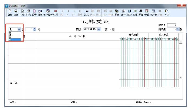Open 明细 detail ledger binoculars icon
Viewport: 191px width, 110px height.
(141, 13)
